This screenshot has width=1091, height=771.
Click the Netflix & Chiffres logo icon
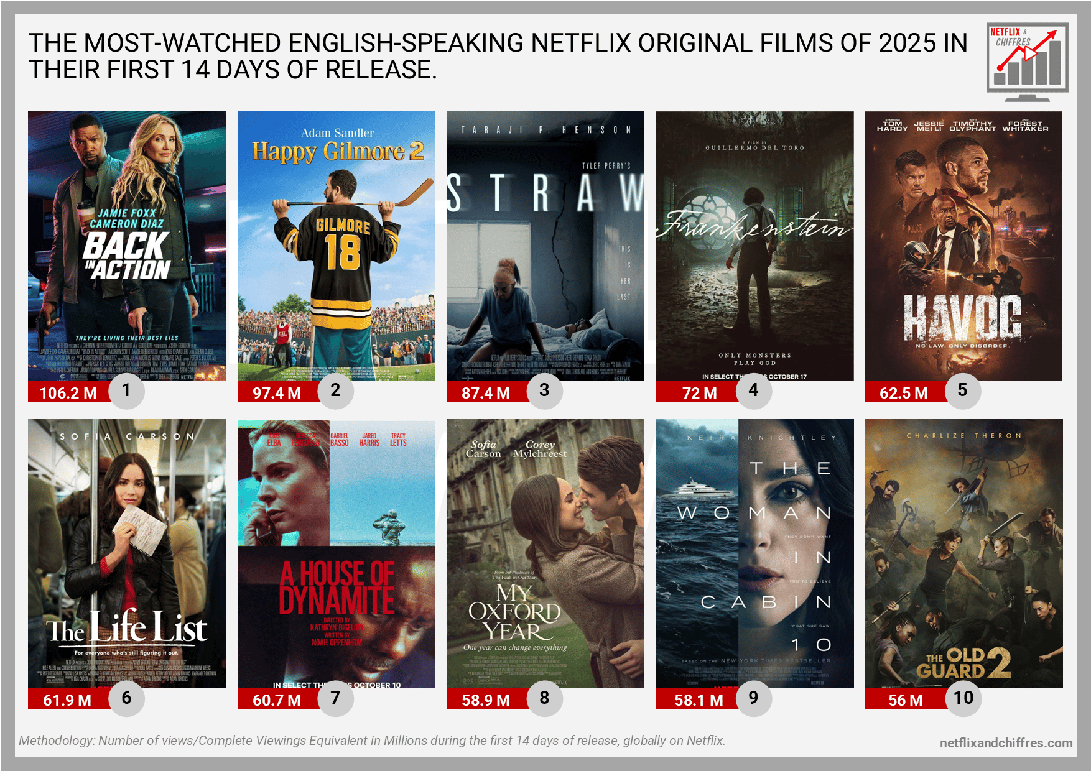[1028, 62]
